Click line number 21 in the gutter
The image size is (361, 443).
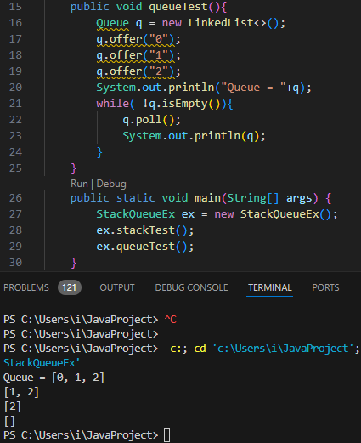tap(15, 104)
